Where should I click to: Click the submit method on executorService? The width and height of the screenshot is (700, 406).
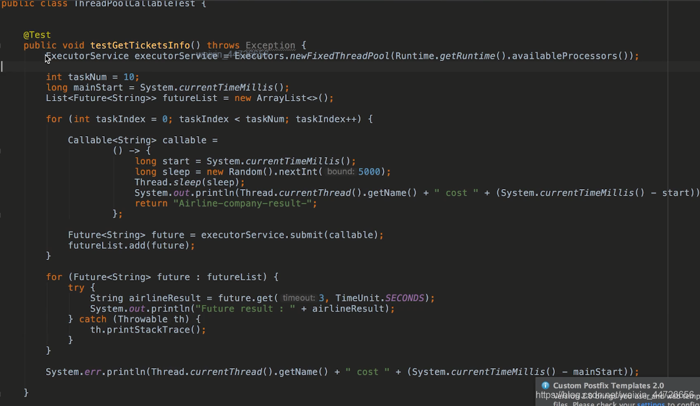coord(306,235)
